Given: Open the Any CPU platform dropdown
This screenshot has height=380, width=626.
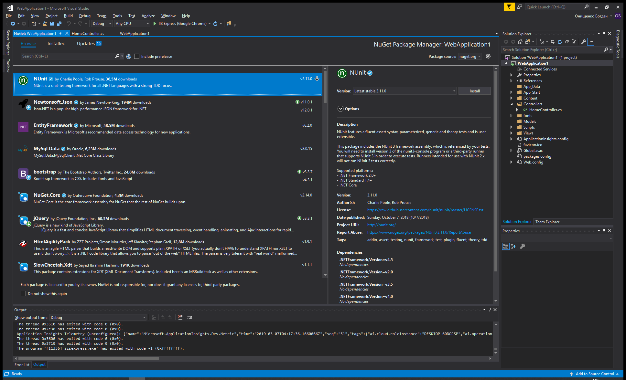Looking at the screenshot, I should tap(132, 24).
